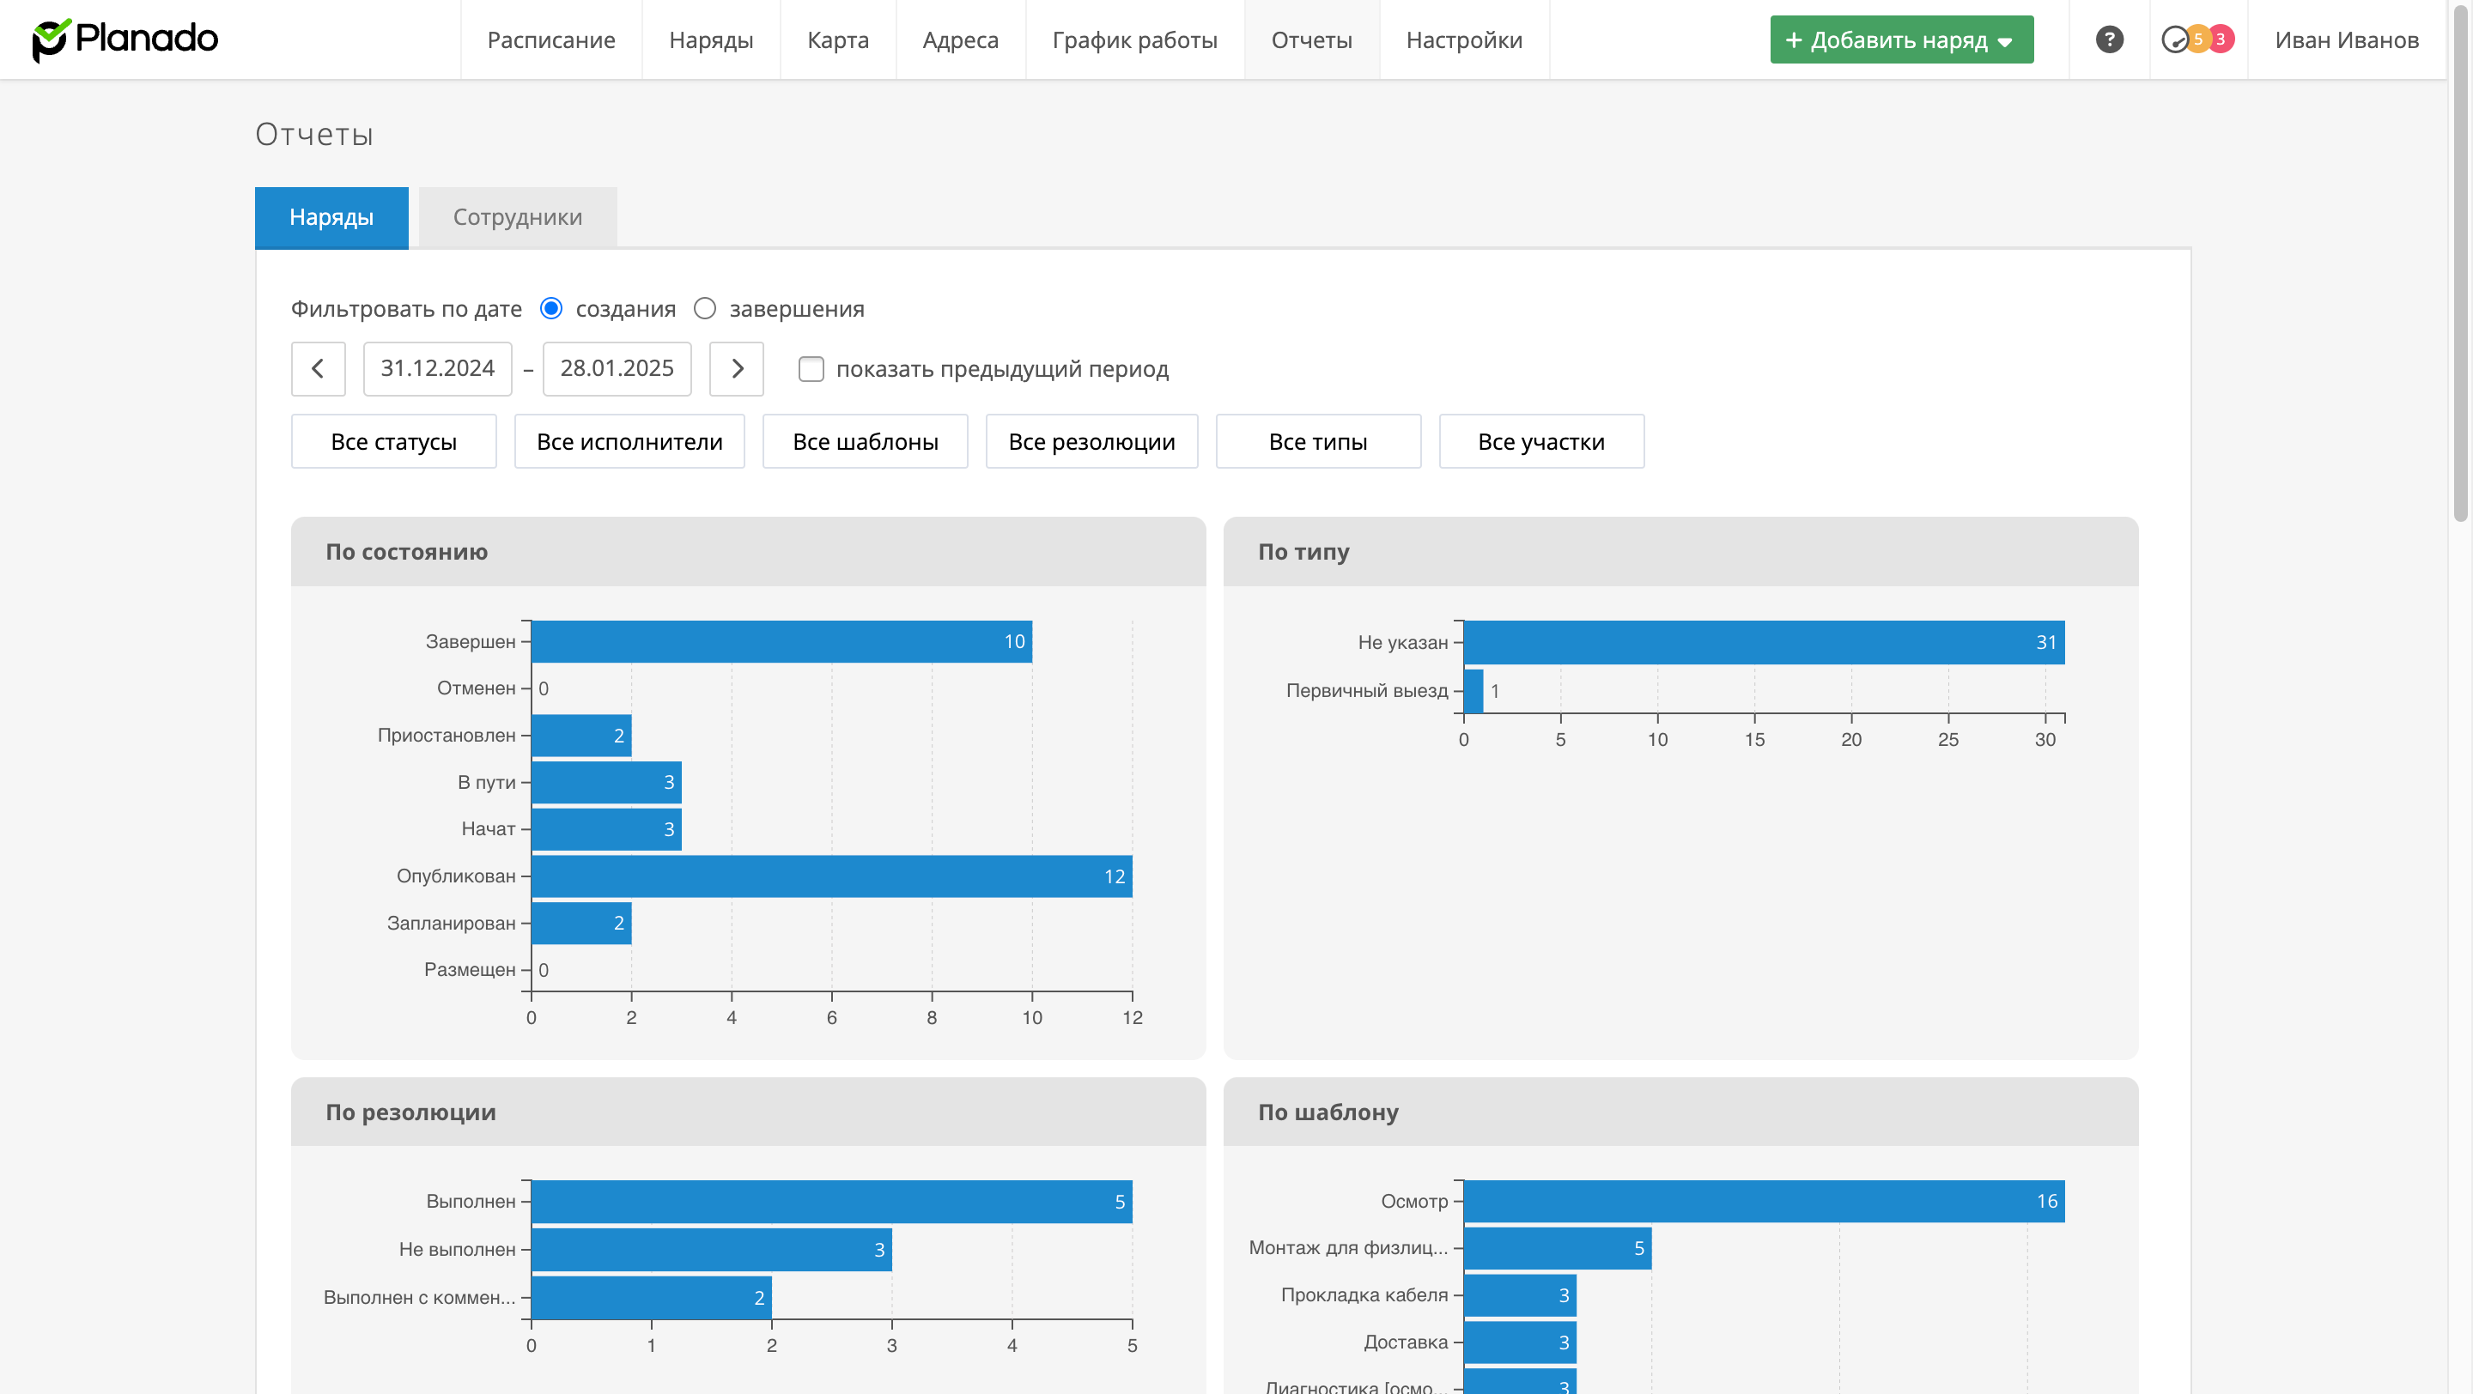Open Расписание in the top menu

[551, 39]
